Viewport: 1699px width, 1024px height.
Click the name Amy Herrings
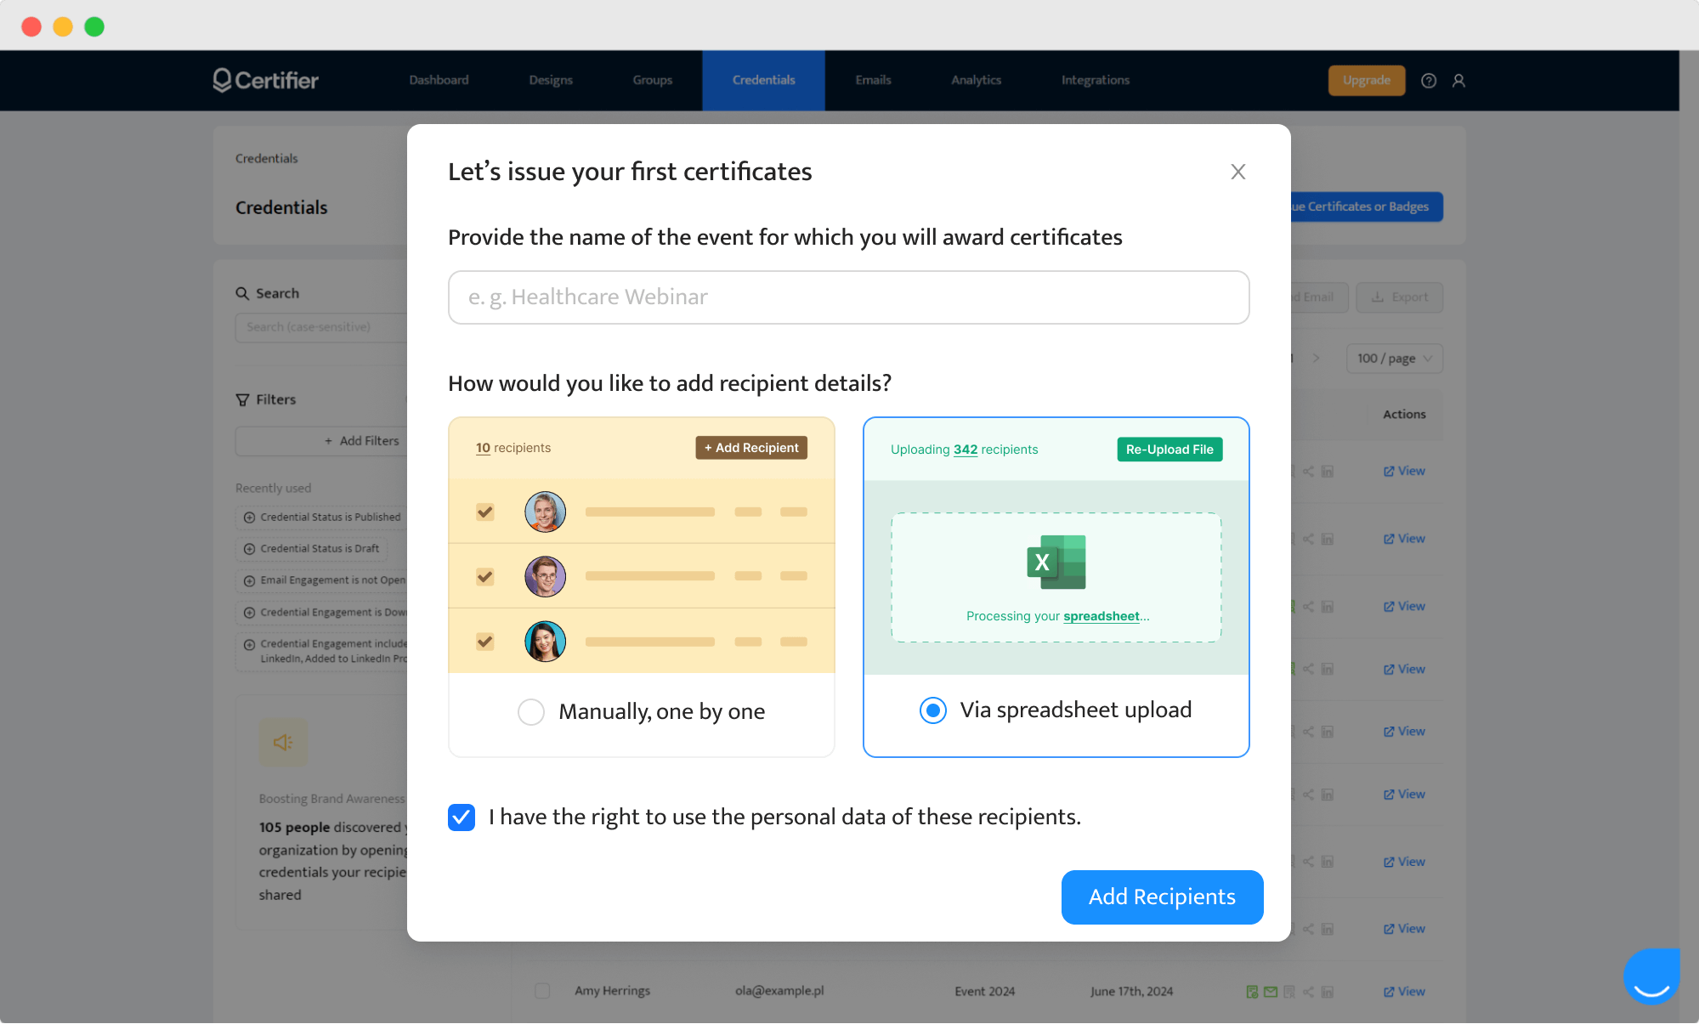(x=612, y=991)
